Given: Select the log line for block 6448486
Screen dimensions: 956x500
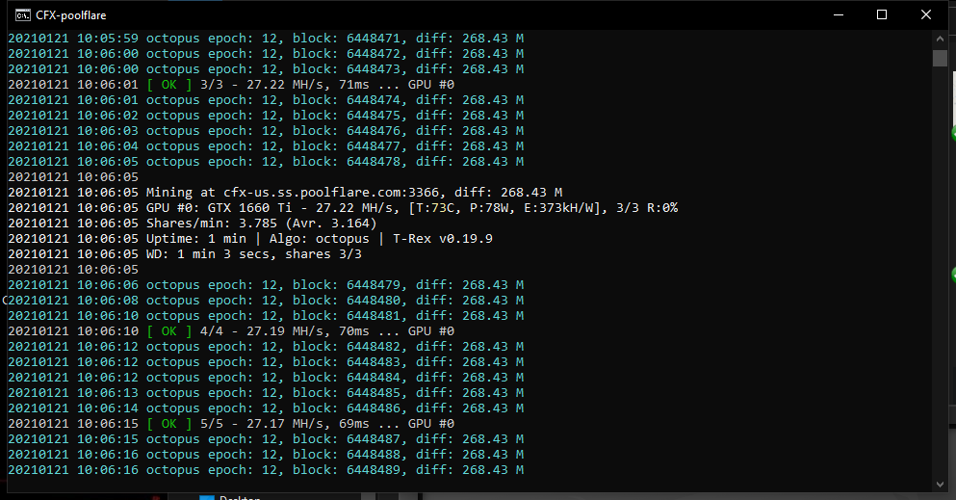Looking at the screenshot, I should pos(266,408).
